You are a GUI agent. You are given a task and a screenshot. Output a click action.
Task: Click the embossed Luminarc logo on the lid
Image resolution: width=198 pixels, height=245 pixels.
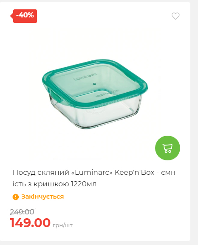tap(85, 77)
